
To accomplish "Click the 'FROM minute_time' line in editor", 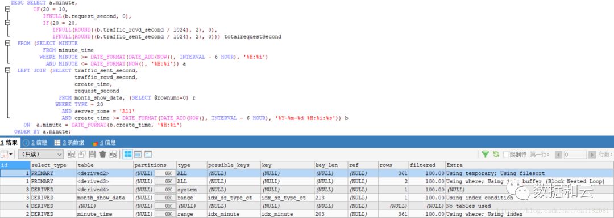I will (x=68, y=50).
